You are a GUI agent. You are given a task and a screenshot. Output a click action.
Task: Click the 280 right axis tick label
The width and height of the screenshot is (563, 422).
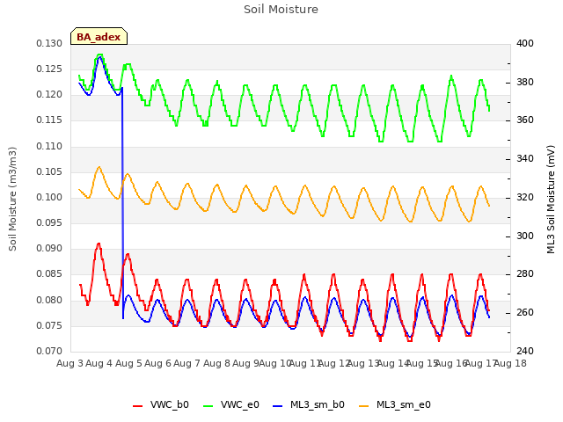pos(525,274)
